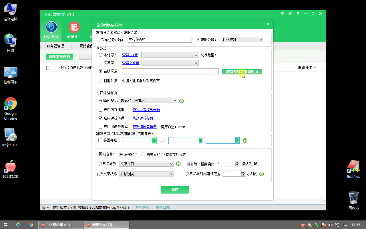Click the 获取在线采集规则id button
The image size is (366, 229).
[242, 72]
